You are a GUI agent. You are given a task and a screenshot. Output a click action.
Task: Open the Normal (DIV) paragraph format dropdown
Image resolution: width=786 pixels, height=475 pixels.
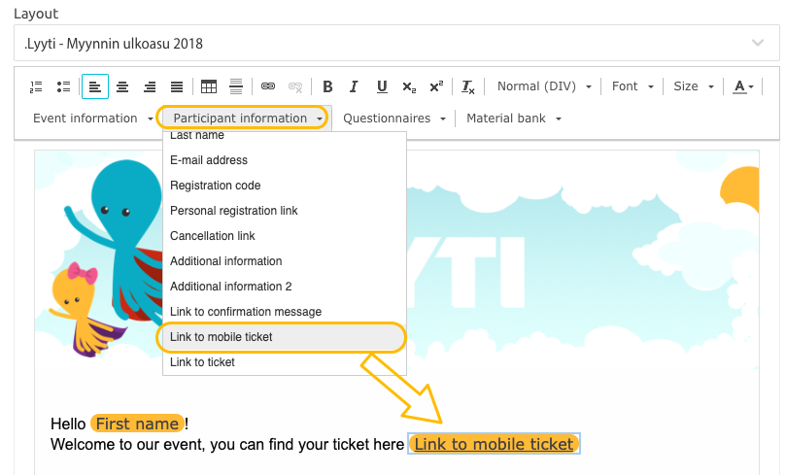pyautogui.click(x=544, y=86)
